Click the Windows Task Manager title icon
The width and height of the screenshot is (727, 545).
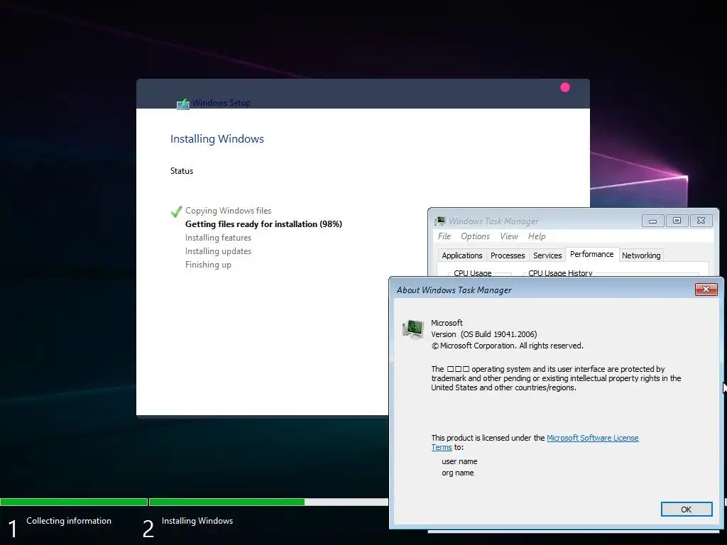[439, 221]
